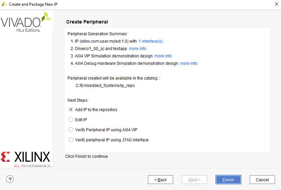The width and height of the screenshot is (281, 190).
Task: Close the Create and Package New IP dialog
Action: click(x=276, y=4)
